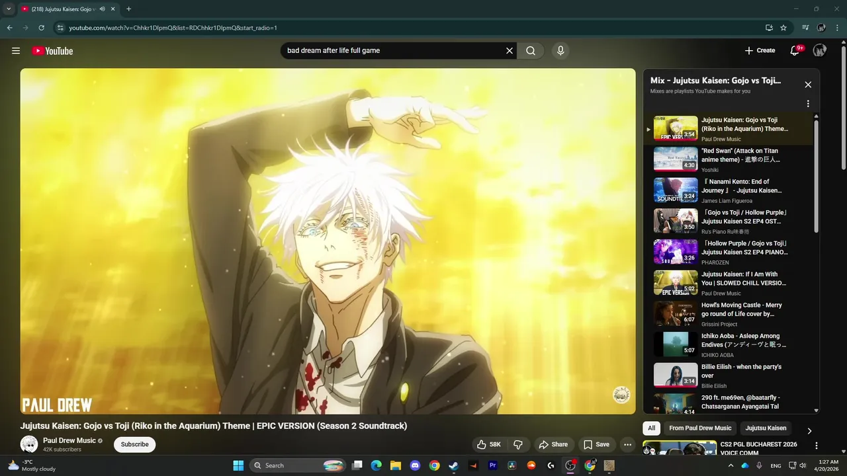The height and width of the screenshot is (476, 847).
Task: Click the browser address bar URL
Action: coord(173,28)
